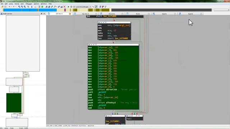Image resolution: width=230 pixels, height=129 pixels.
Task: Click the Open file toolbar icon
Action: [3, 7]
